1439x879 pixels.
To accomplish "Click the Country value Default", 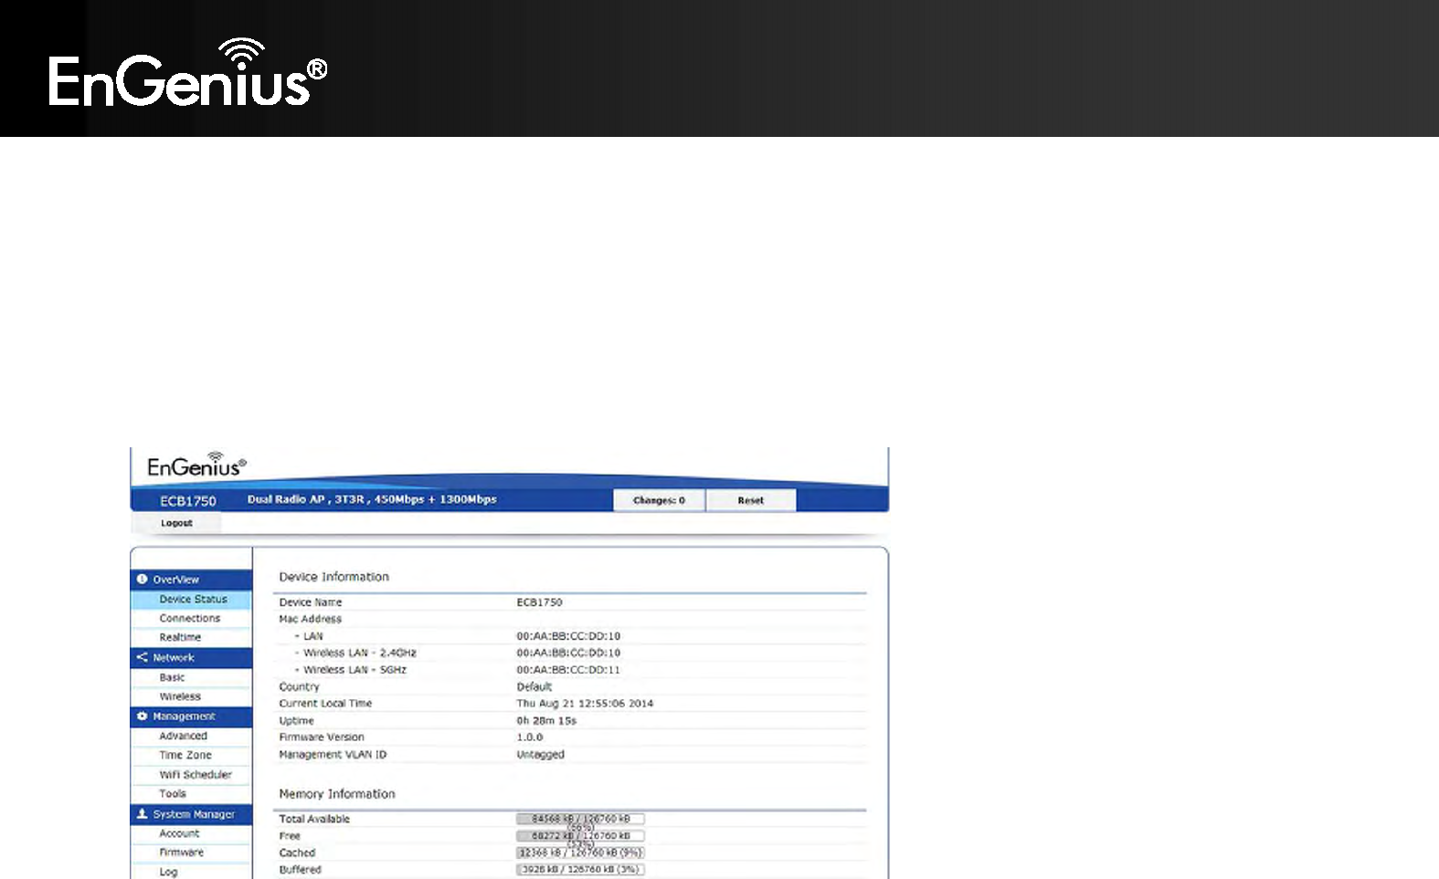I will point(534,687).
